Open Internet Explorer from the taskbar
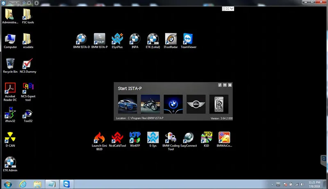 coord(23,184)
